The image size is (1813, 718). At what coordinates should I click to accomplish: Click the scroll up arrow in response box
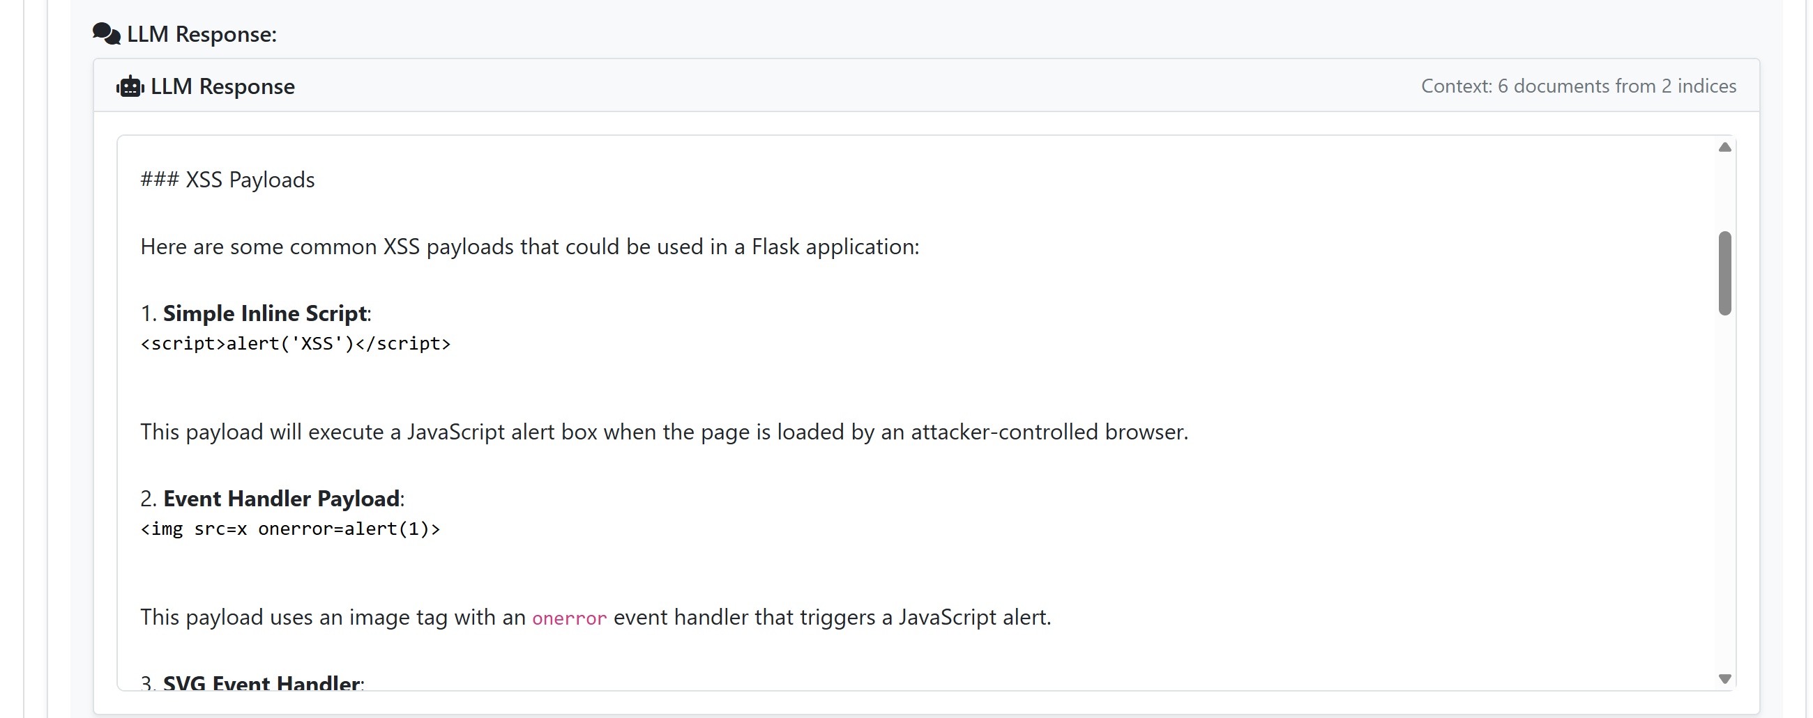(1724, 147)
